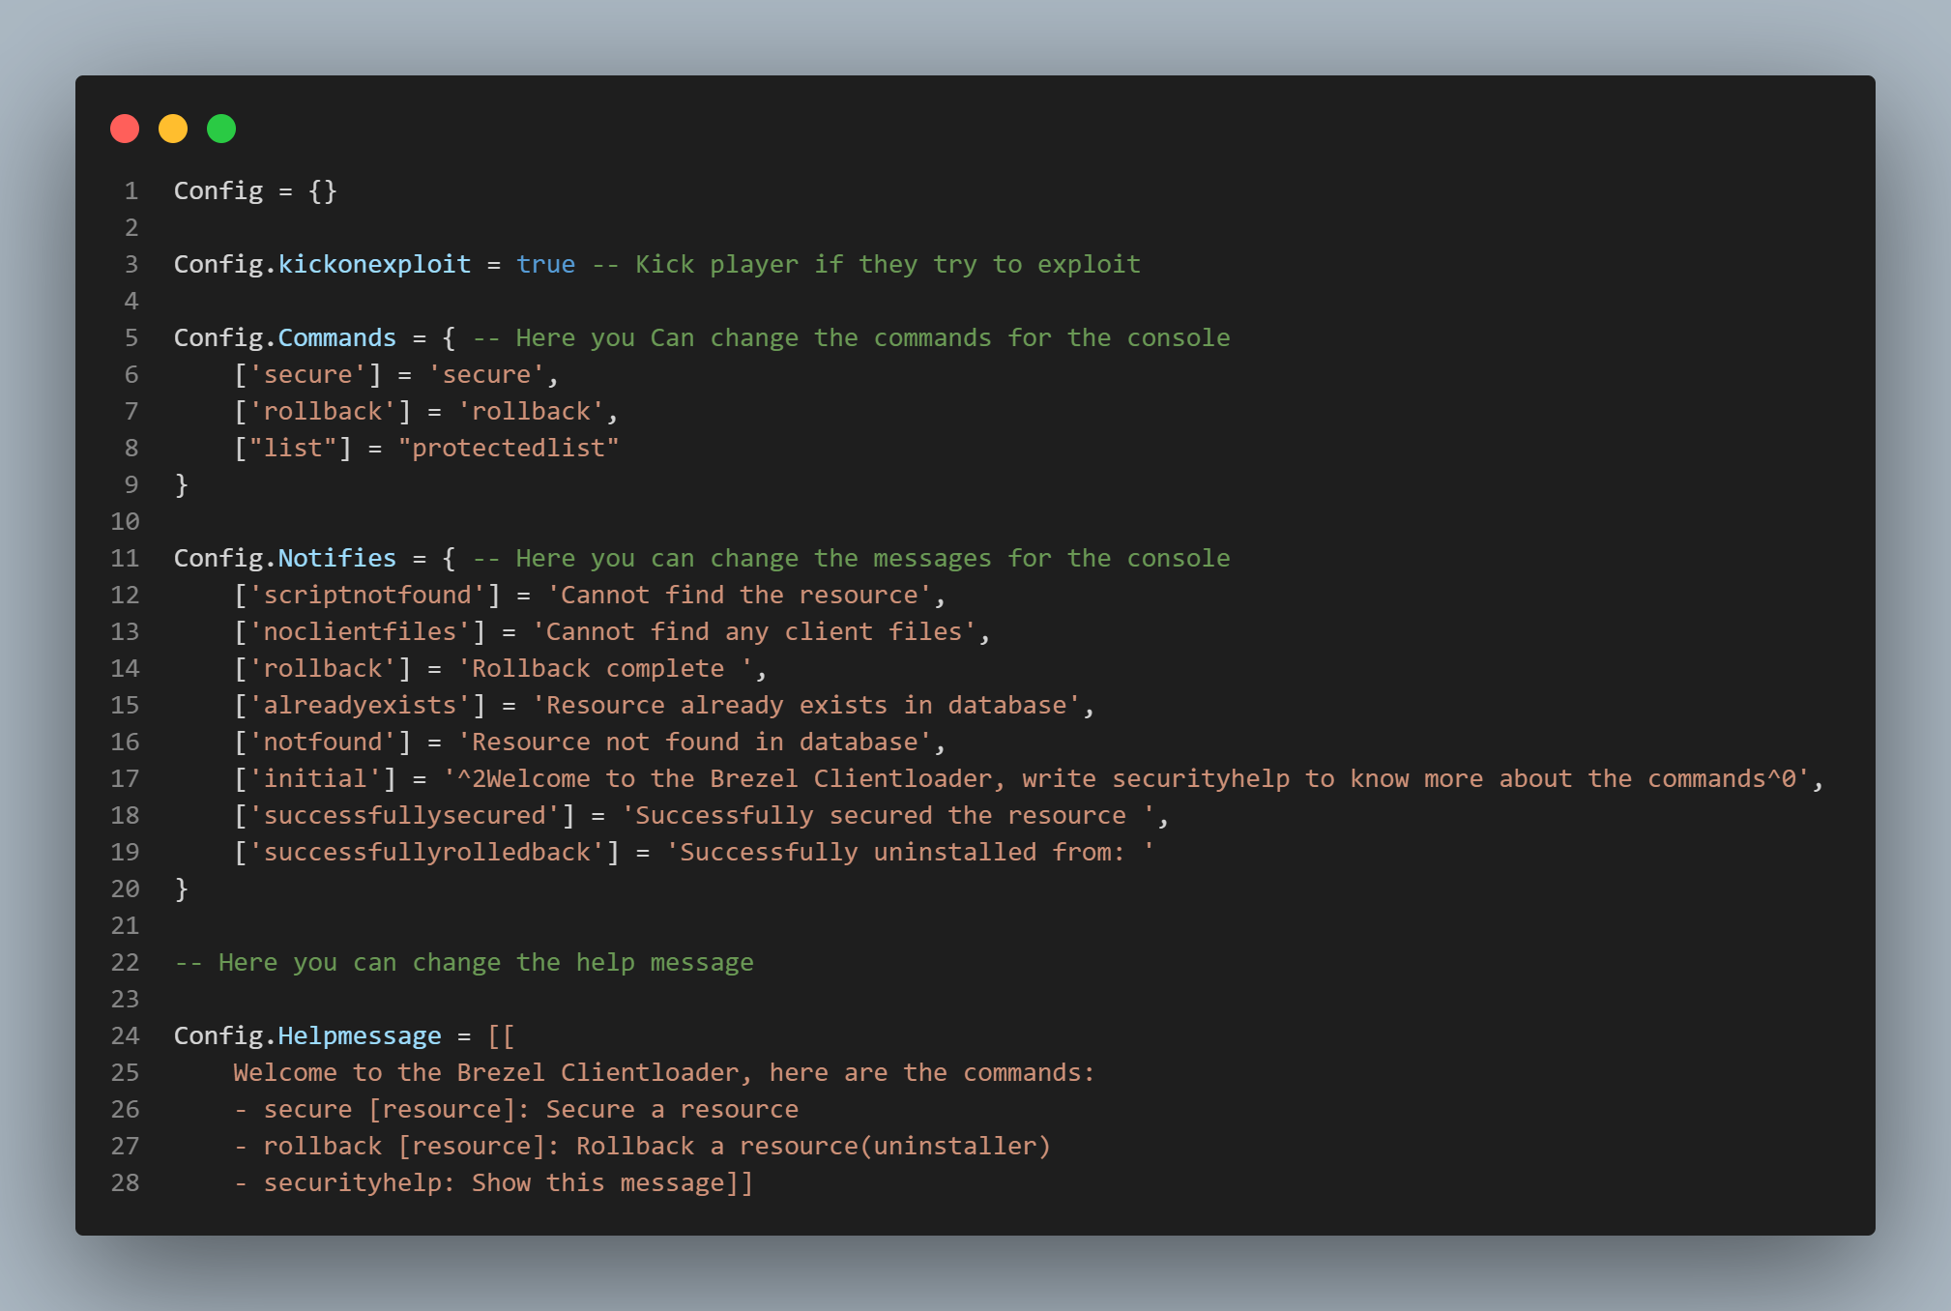This screenshot has width=1951, height=1311.
Task: Click the closing brace on line 20
Action: (181, 889)
